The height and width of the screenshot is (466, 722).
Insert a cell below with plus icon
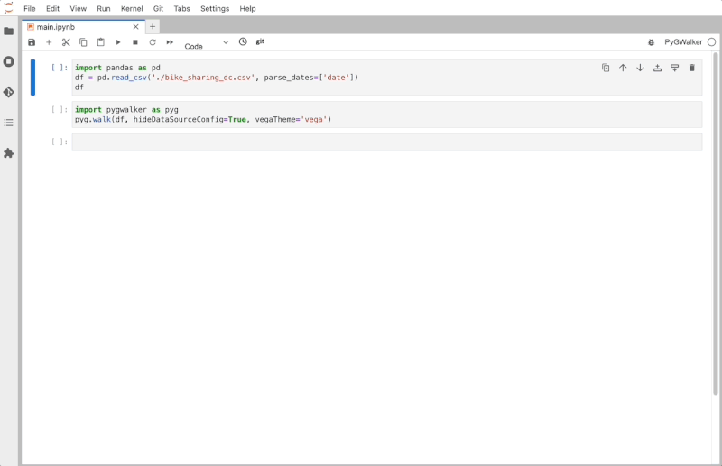click(49, 42)
